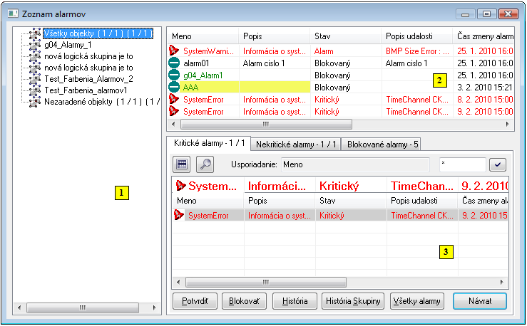Click blocked icon next to alarm01

[174, 63]
